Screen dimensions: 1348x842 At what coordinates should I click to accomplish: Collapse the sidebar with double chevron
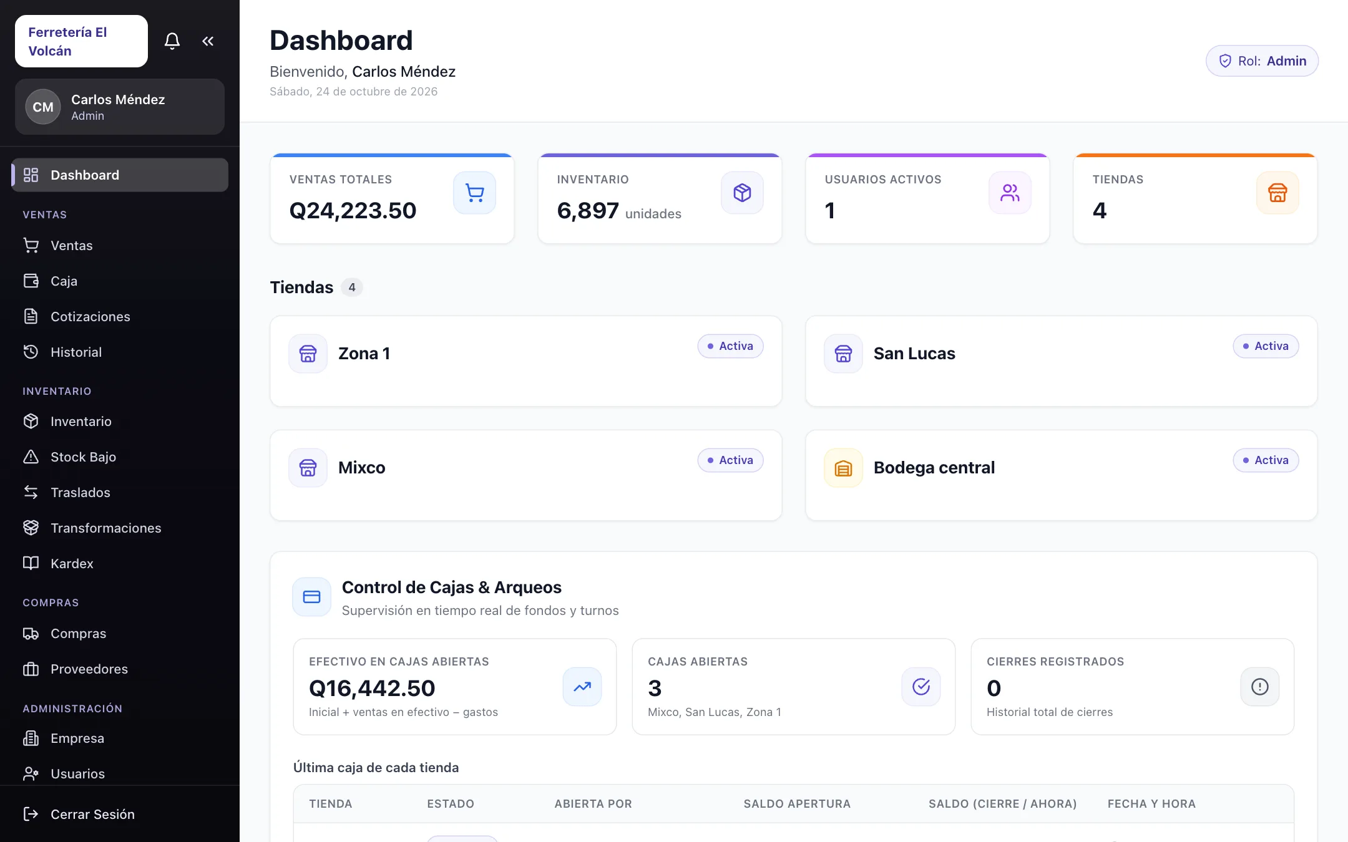tap(208, 41)
